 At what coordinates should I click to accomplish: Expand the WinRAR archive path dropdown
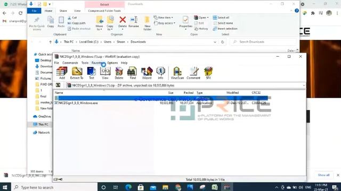304,85
